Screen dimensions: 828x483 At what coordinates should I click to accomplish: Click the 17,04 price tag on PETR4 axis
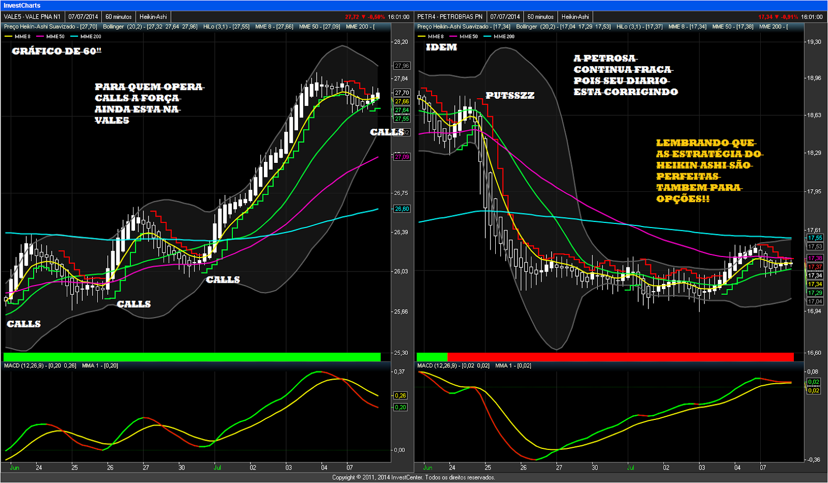pos(815,301)
